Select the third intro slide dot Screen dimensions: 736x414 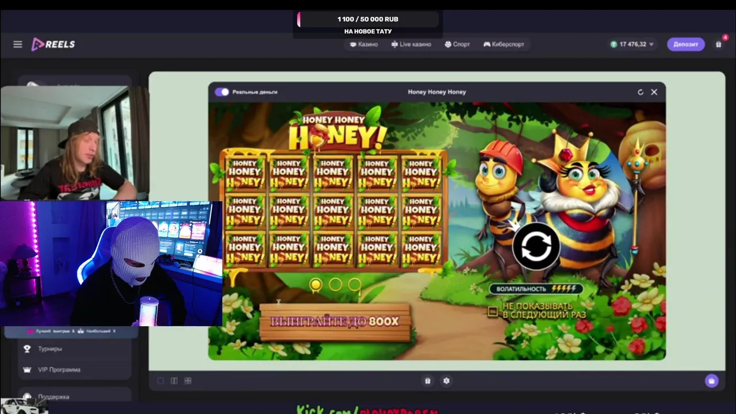355,285
